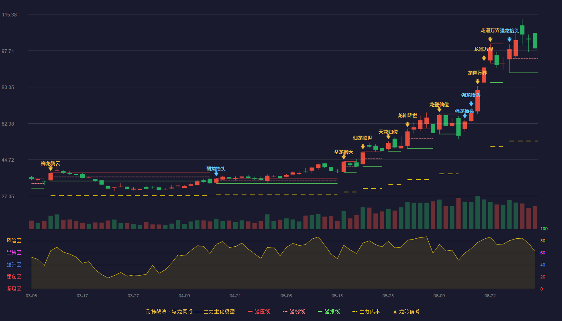Click the 低吸区 zone label
562x321 pixels.
pos(14,288)
